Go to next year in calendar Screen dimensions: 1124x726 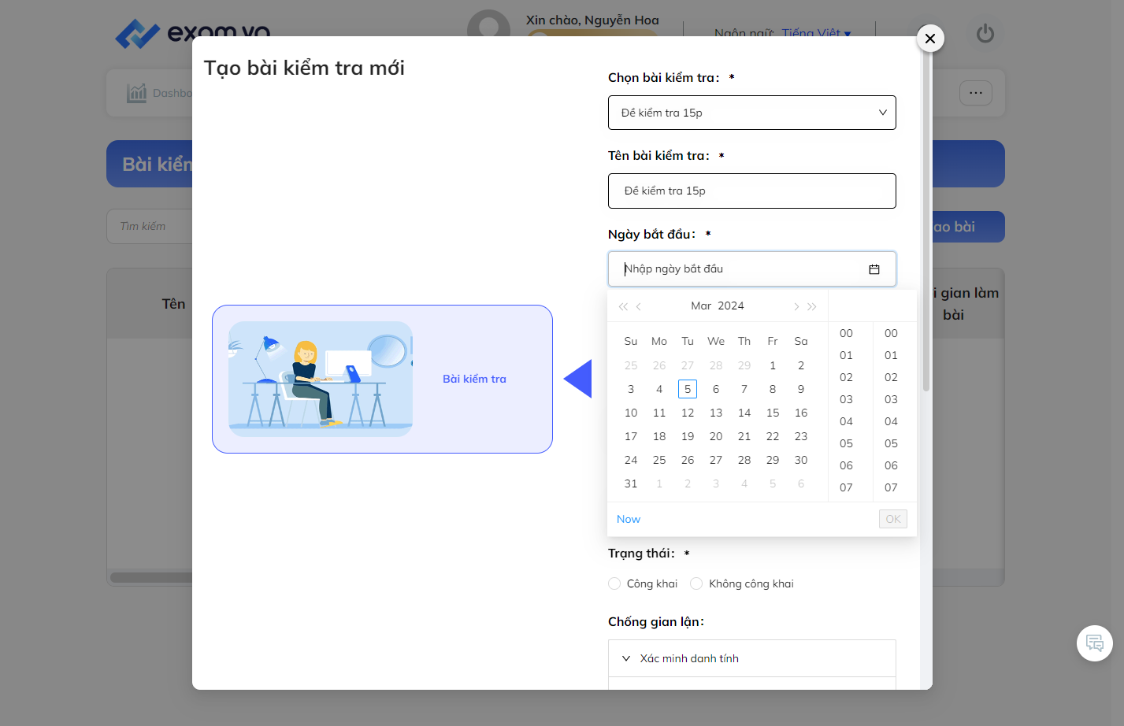[x=812, y=306]
